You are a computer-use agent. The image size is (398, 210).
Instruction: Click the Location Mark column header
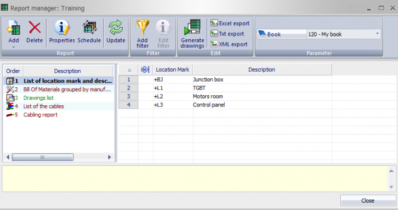172,69
